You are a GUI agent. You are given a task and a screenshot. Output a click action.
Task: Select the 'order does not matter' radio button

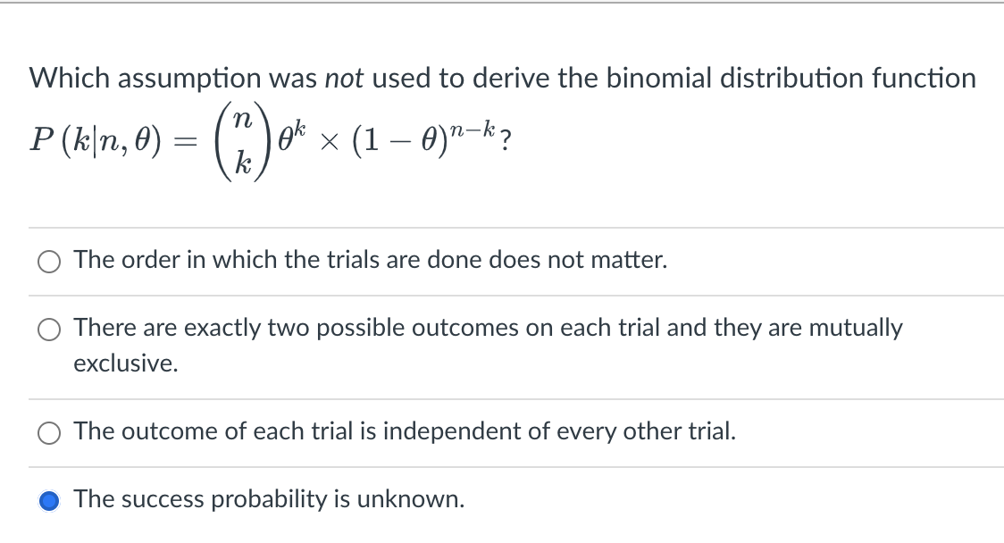click(x=49, y=261)
